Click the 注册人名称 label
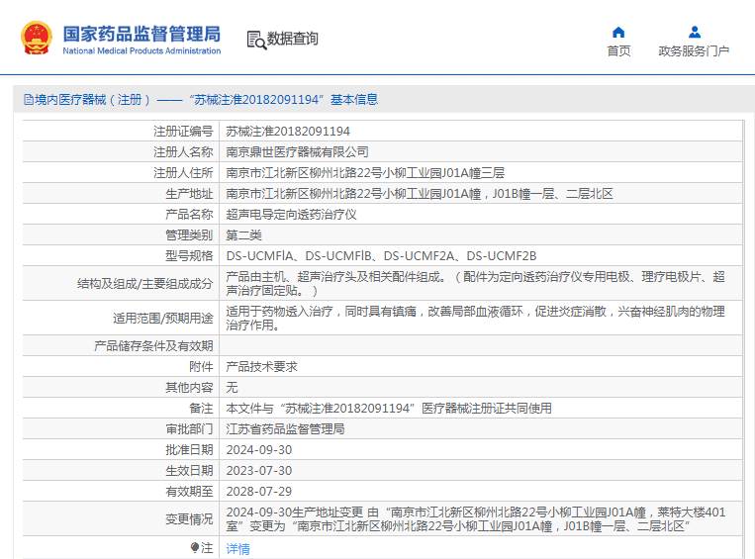Screen dimensions: 755x559 (183, 152)
